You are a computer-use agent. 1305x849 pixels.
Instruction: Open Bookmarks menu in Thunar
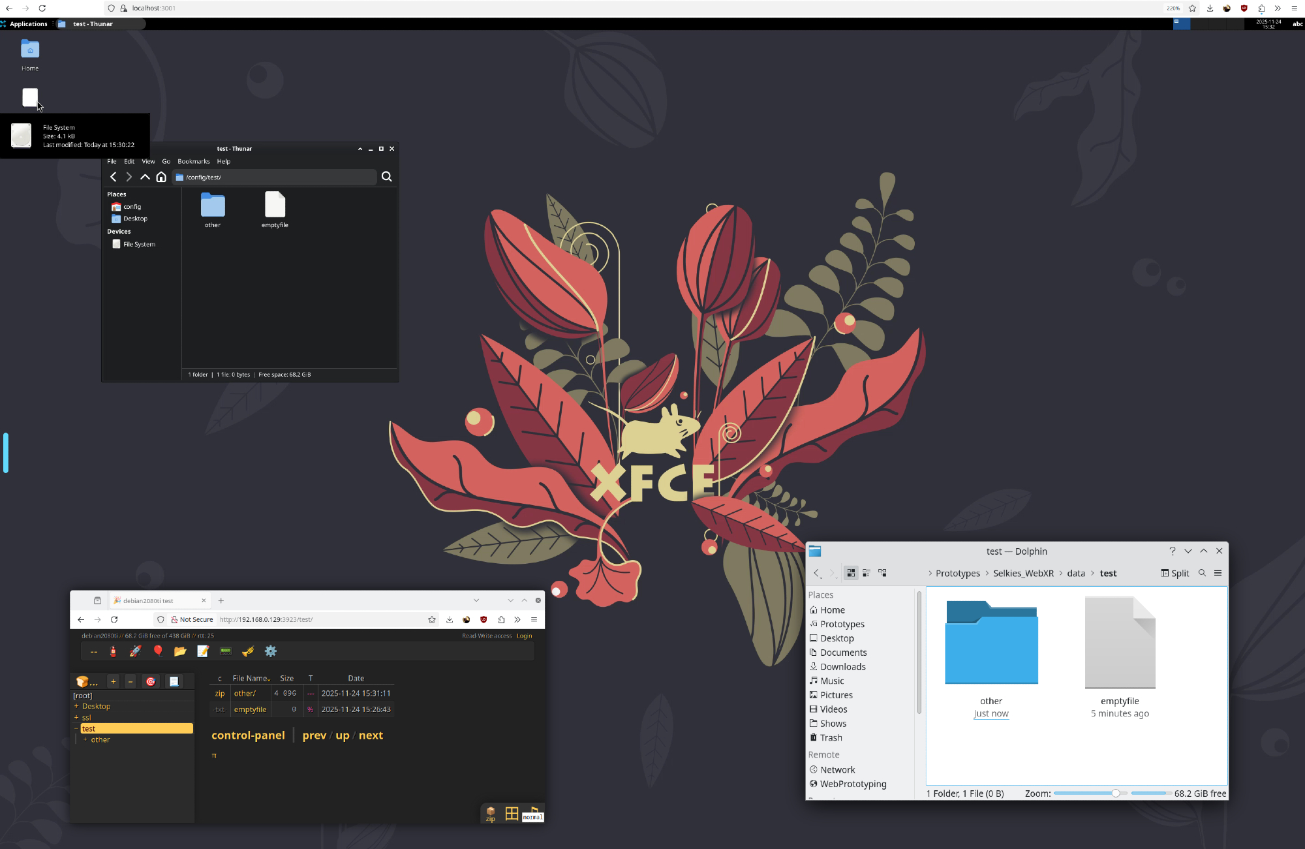coord(193,161)
